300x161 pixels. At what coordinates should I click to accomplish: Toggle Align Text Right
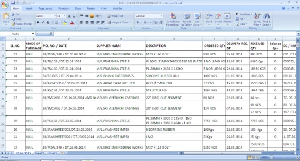coord(92,22)
